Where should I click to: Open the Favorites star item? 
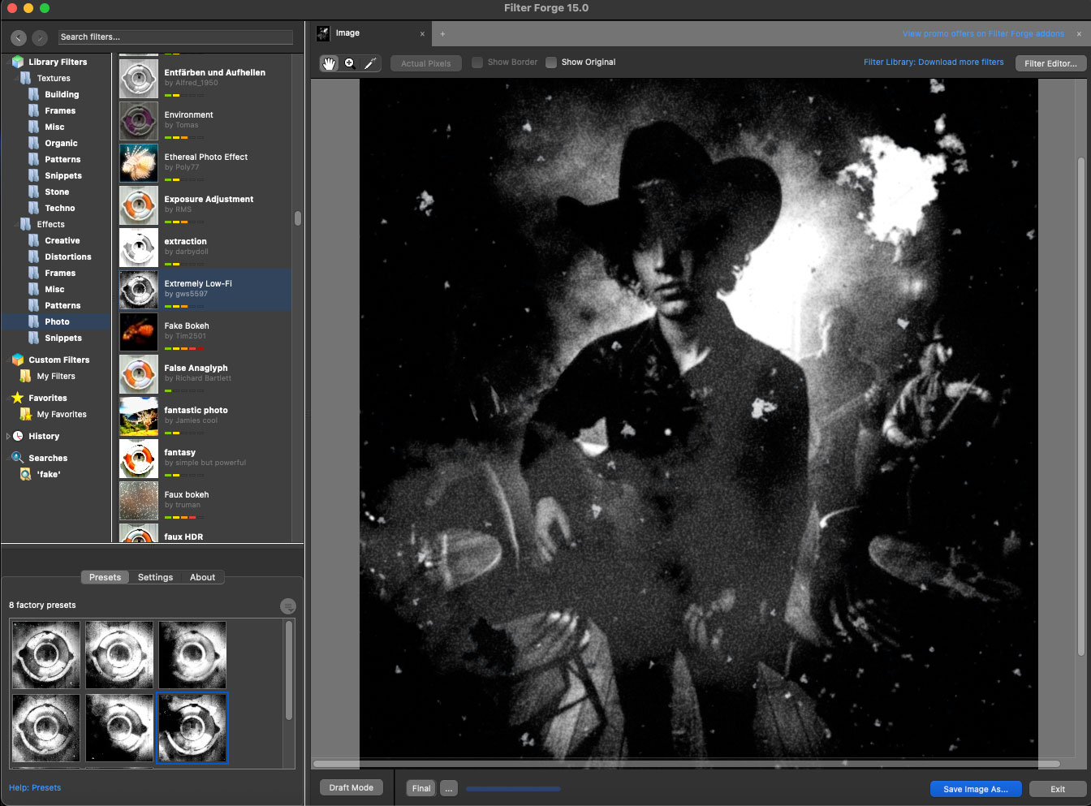(47, 398)
